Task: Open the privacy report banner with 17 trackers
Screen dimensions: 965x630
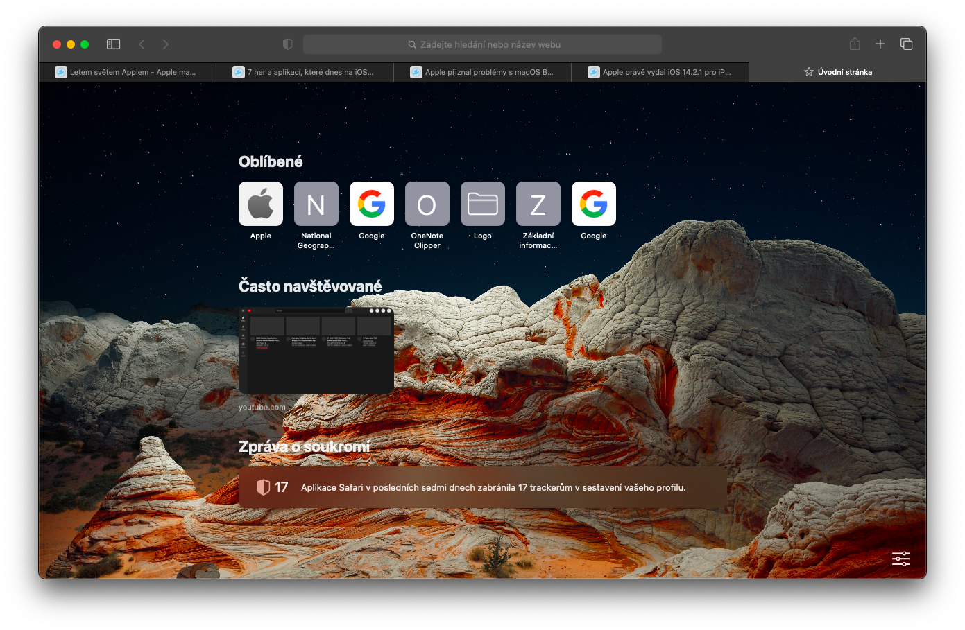Action: pos(483,487)
